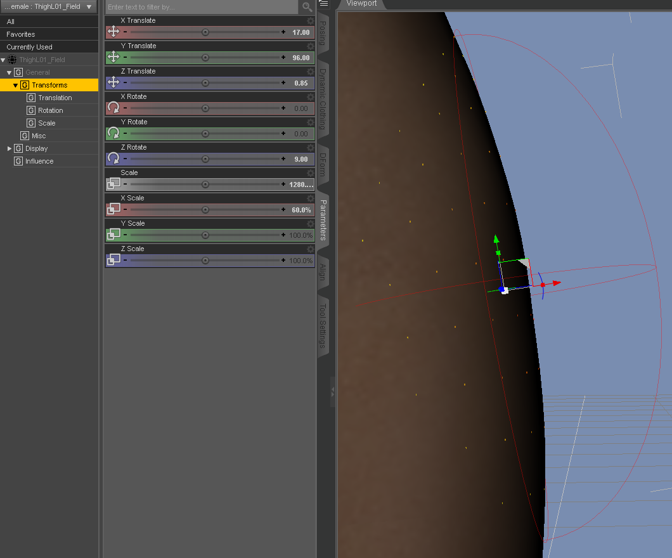Switch to the Posing tab
The image size is (672, 558).
coord(323,34)
